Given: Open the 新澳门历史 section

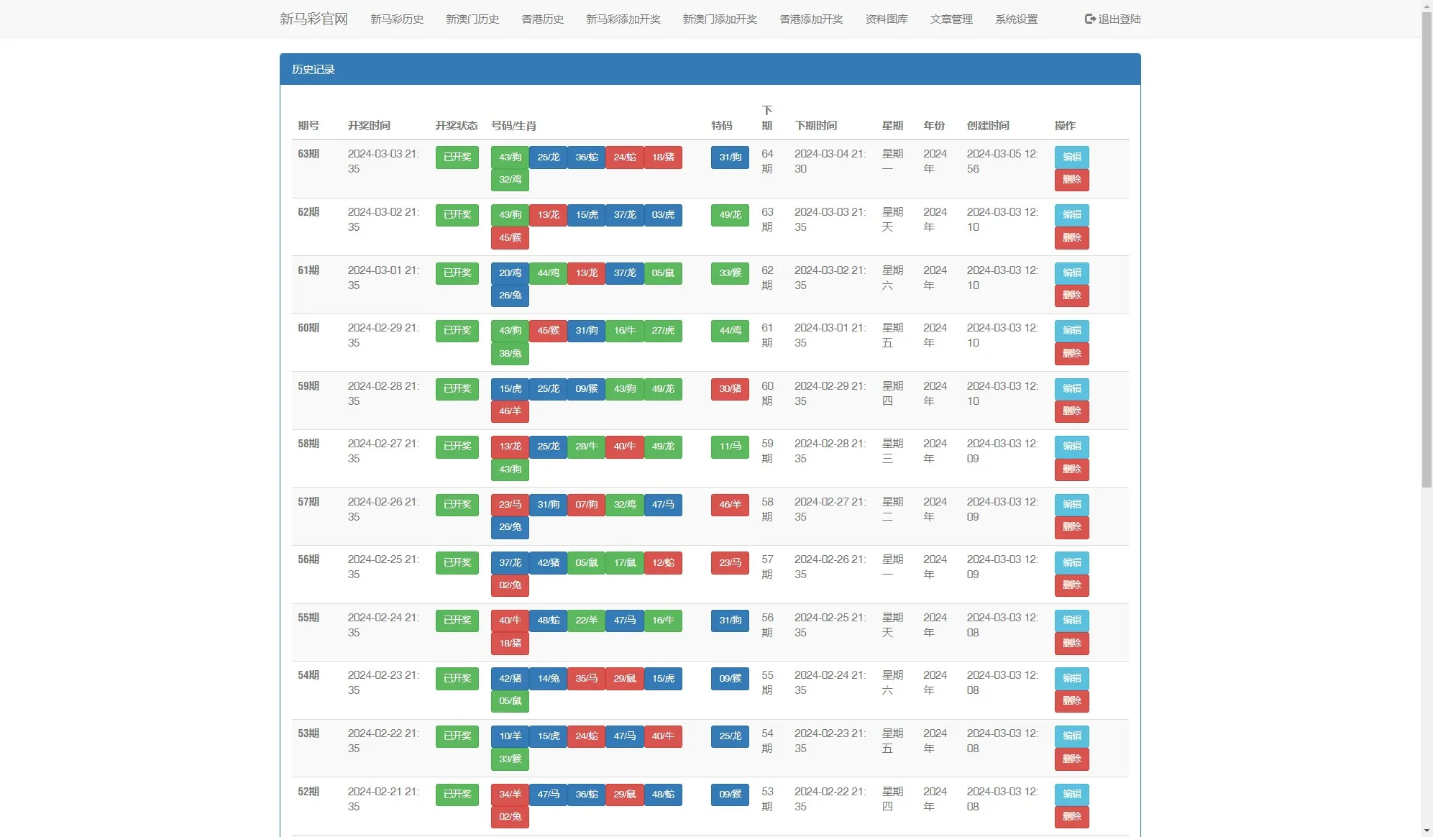Looking at the screenshot, I should [472, 19].
